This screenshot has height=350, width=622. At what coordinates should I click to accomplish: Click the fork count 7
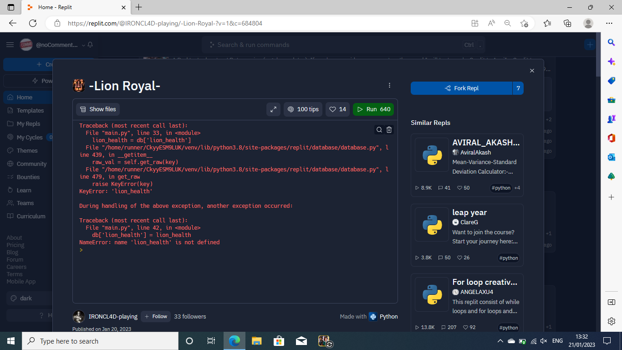click(518, 88)
